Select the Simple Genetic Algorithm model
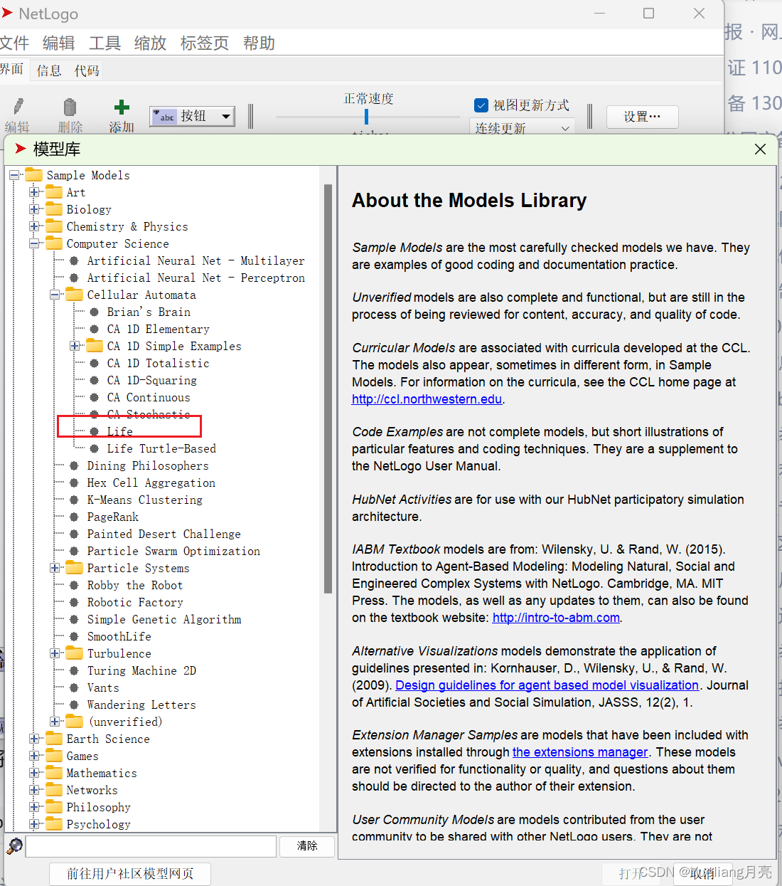782x886 pixels. 164,619
